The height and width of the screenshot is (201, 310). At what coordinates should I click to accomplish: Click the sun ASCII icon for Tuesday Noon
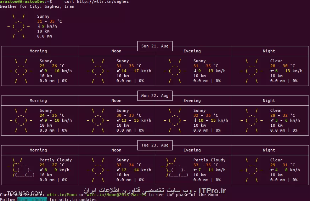[x=98, y=170]
